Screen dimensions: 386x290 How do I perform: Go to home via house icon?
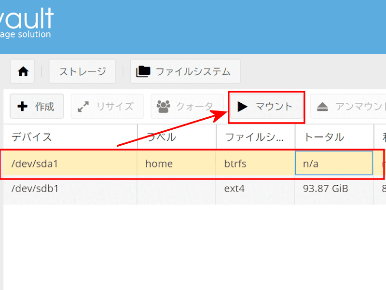[23, 71]
